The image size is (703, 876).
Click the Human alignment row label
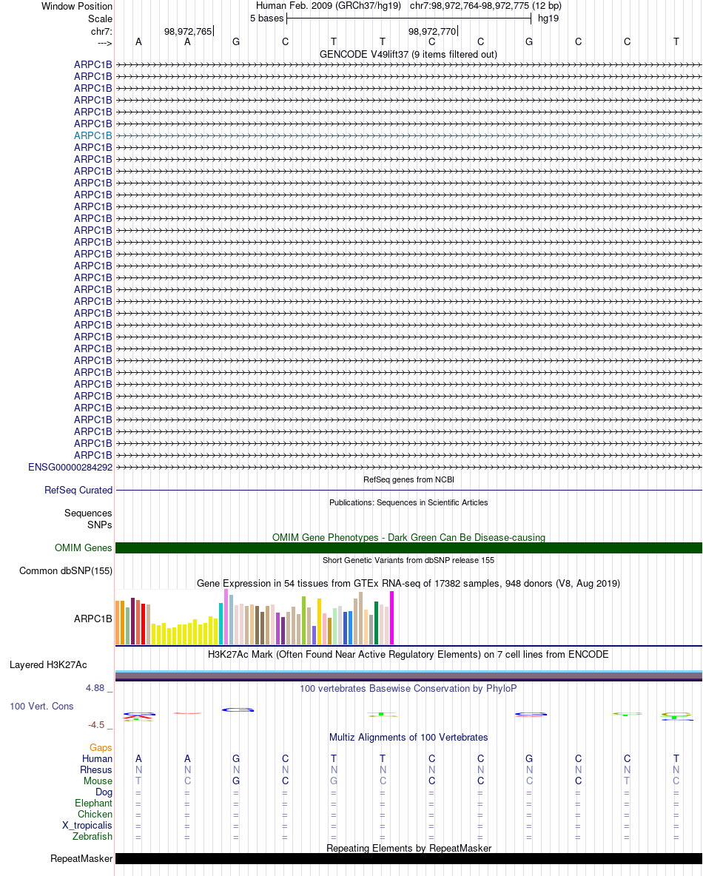[x=97, y=758]
